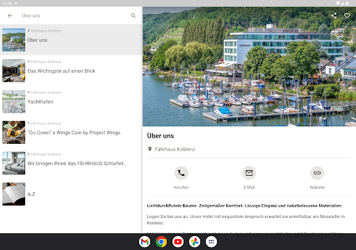
Task: Open the Website link icon
Action: coord(317,173)
